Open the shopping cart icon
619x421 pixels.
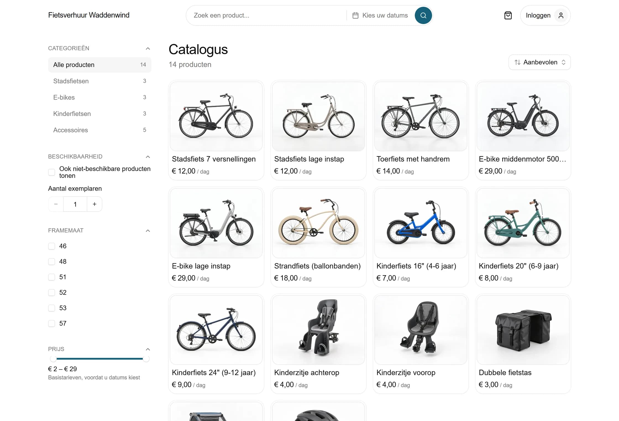[508, 15]
